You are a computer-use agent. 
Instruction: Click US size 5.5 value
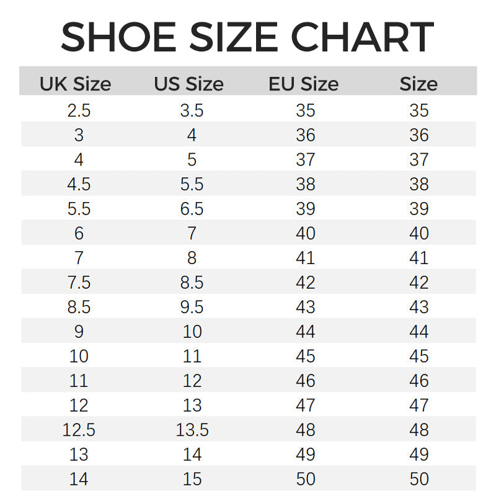point(192,185)
